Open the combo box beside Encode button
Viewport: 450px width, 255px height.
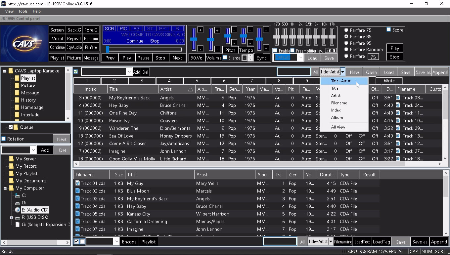point(116,242)
